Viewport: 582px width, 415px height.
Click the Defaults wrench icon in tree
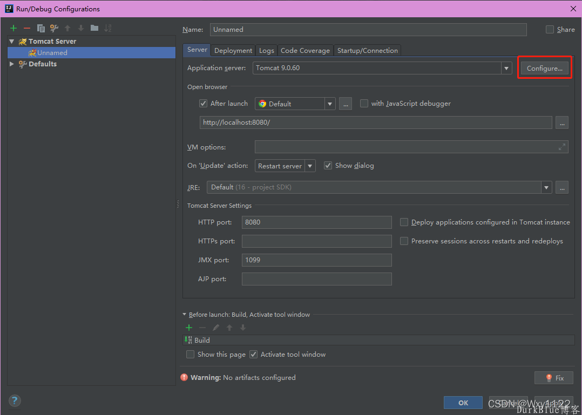pos(23,64)
